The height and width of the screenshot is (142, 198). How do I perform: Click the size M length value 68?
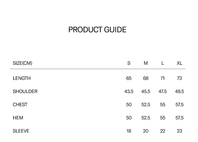click(146, 78)
